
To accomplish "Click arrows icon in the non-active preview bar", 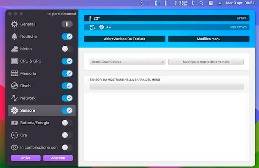I will tap(109, 27).
